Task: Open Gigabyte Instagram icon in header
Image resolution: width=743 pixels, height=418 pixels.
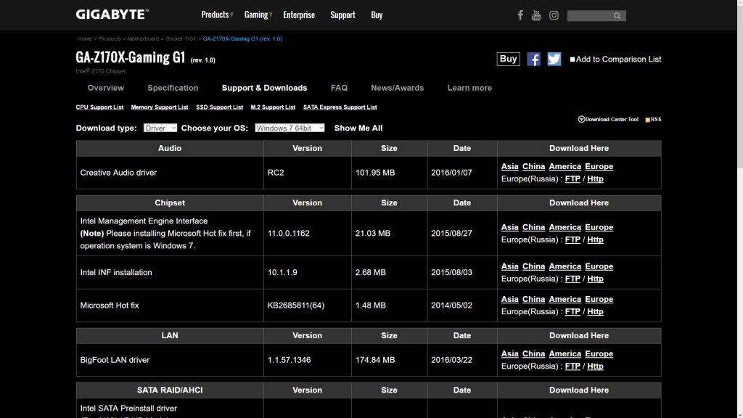Action: tap(554, 15)
